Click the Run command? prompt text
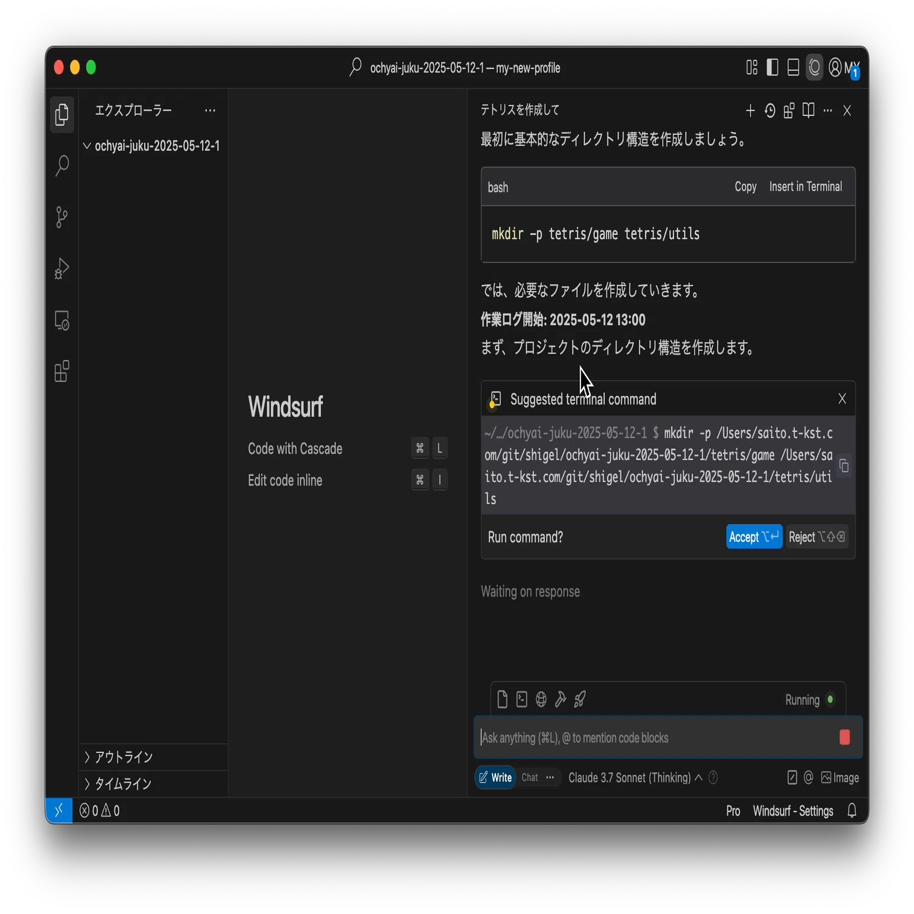The height and width of the screenshot is (914, 914). click(525, 537)
